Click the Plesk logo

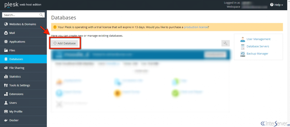[11, 5]
